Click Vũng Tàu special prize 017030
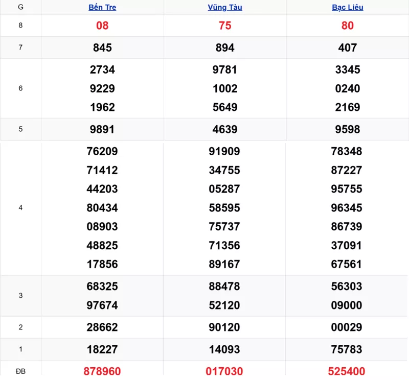Viewport: 409px width, 380px height. [225, 371]
